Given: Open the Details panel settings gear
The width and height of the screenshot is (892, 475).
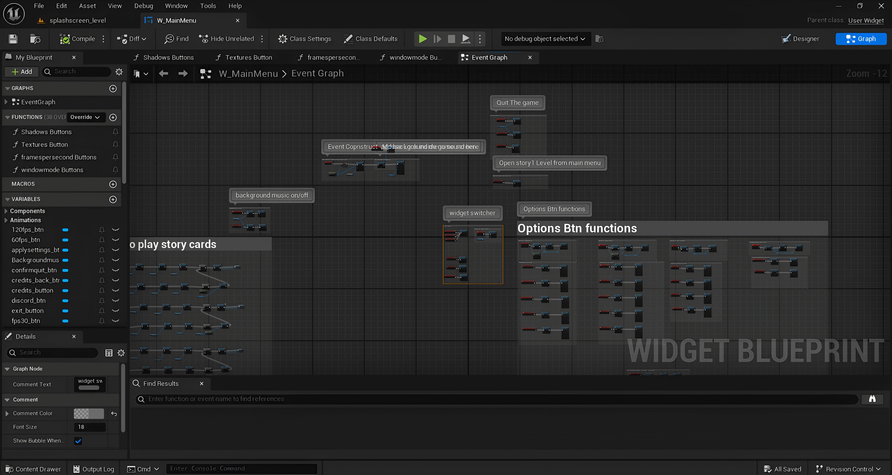Looking at the screenshot, I should (121, 353).
